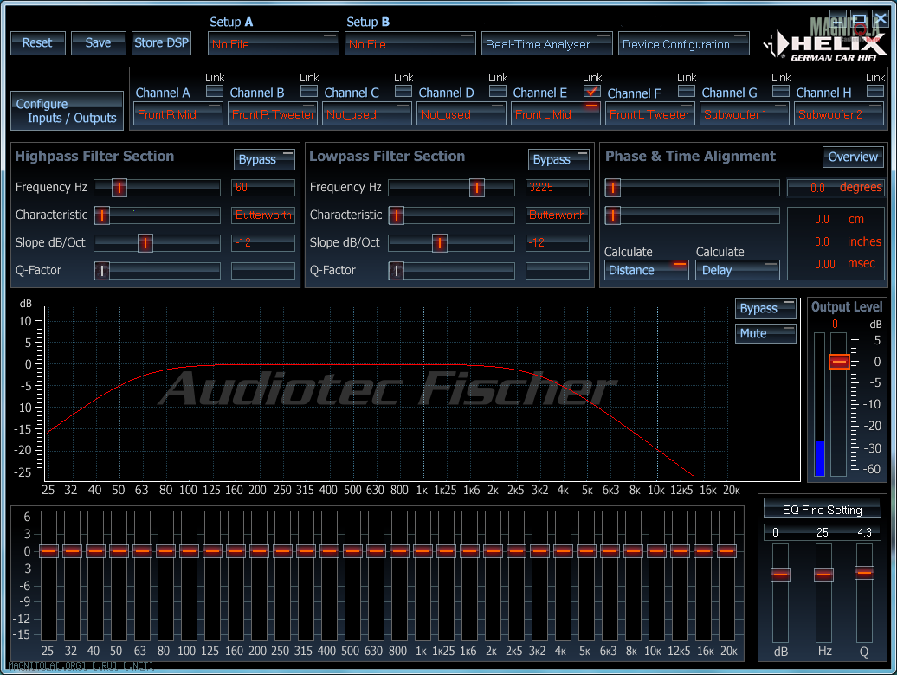Select Channel G Subwoofer 1

tap(745, 113)
